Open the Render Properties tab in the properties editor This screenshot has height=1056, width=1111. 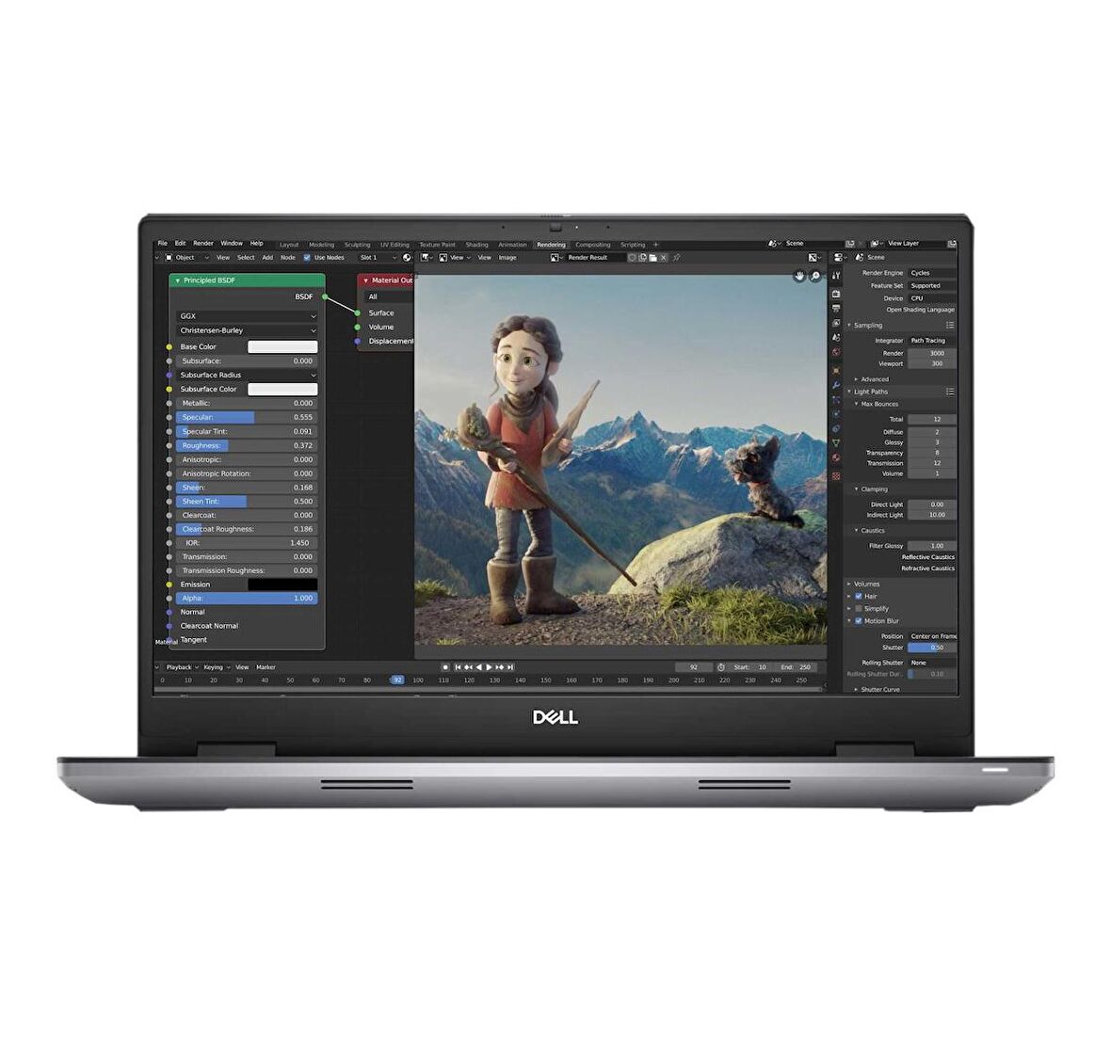[836, 293]
